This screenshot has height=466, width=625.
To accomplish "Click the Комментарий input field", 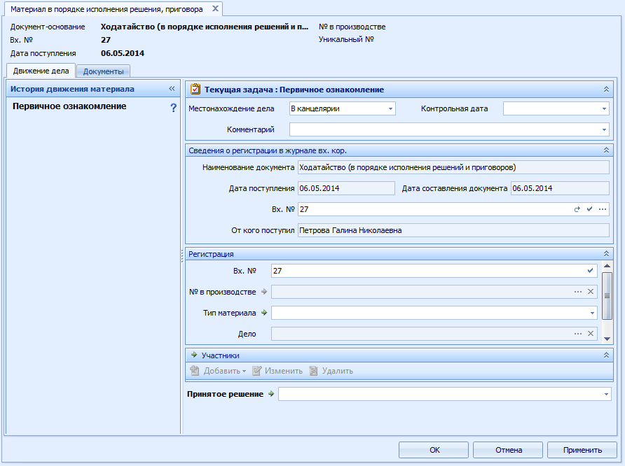I will (449, 129).
